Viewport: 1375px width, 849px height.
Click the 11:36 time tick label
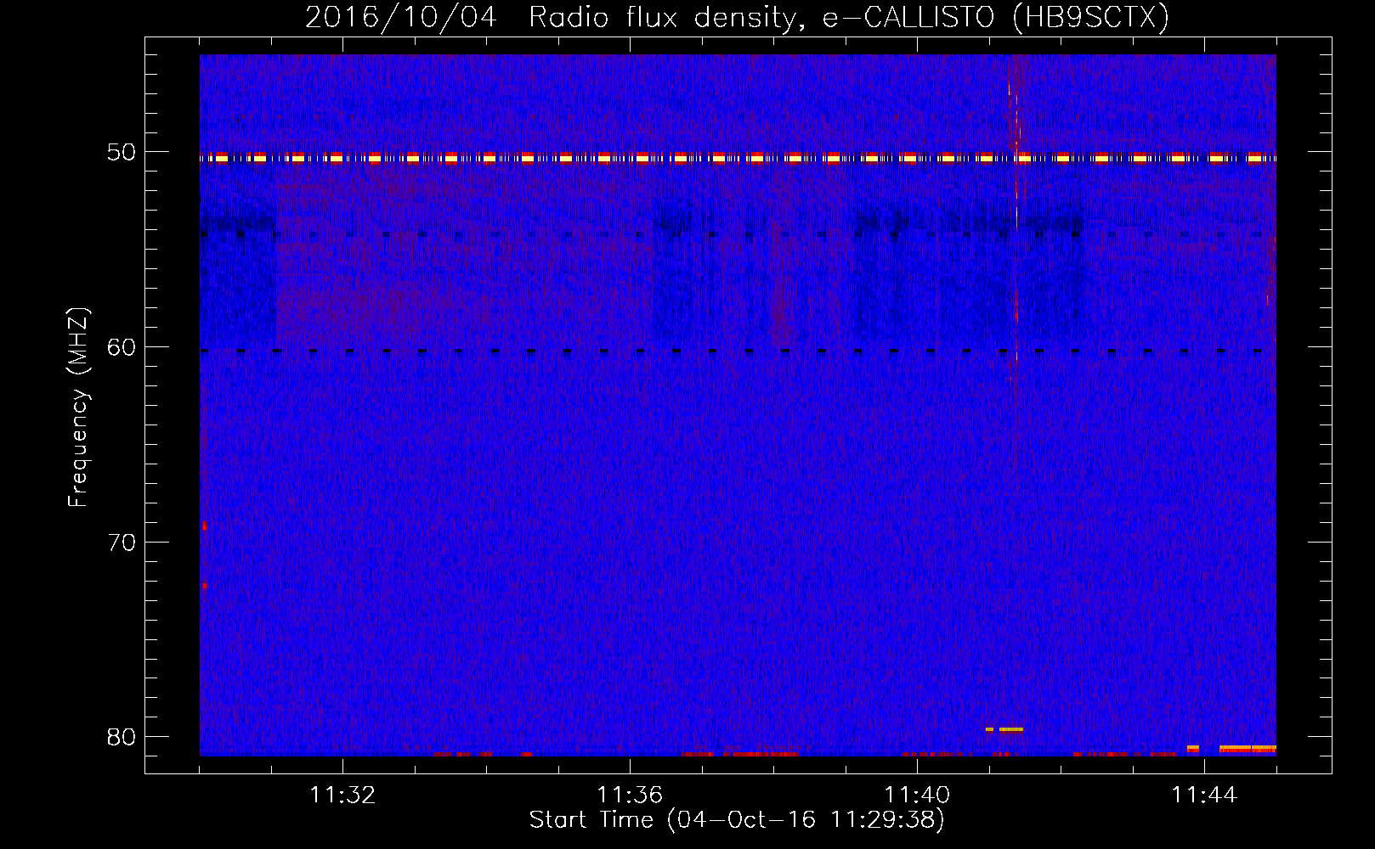coord(630,796)
